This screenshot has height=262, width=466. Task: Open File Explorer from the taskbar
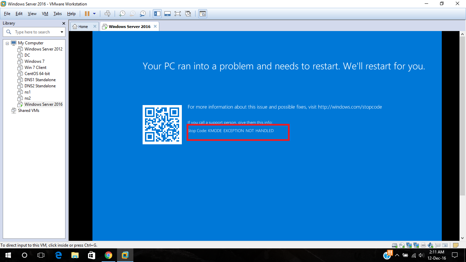tap(75, 255)
